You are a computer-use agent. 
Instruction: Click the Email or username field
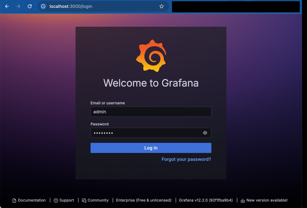coord(151,112)
